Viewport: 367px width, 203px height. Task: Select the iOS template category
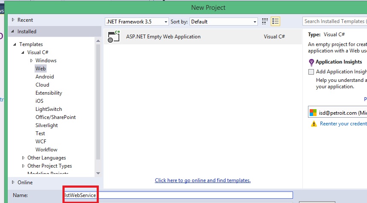click(x=39, y=101)
